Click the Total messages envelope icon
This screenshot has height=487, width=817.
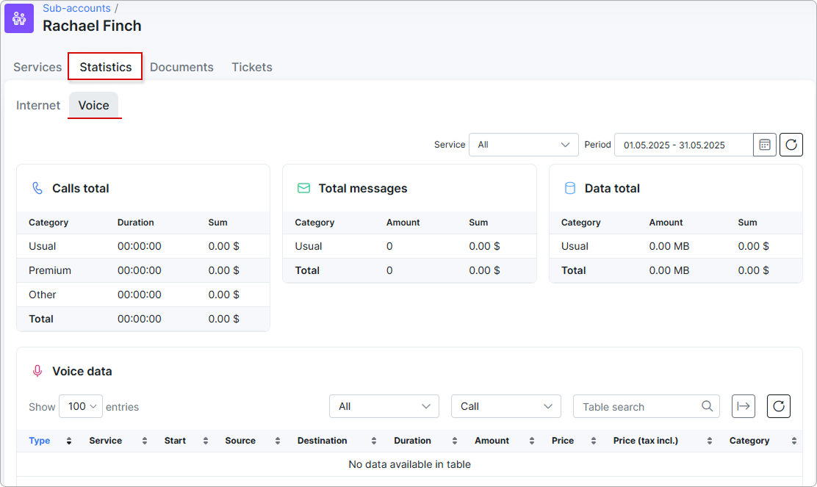303,188
